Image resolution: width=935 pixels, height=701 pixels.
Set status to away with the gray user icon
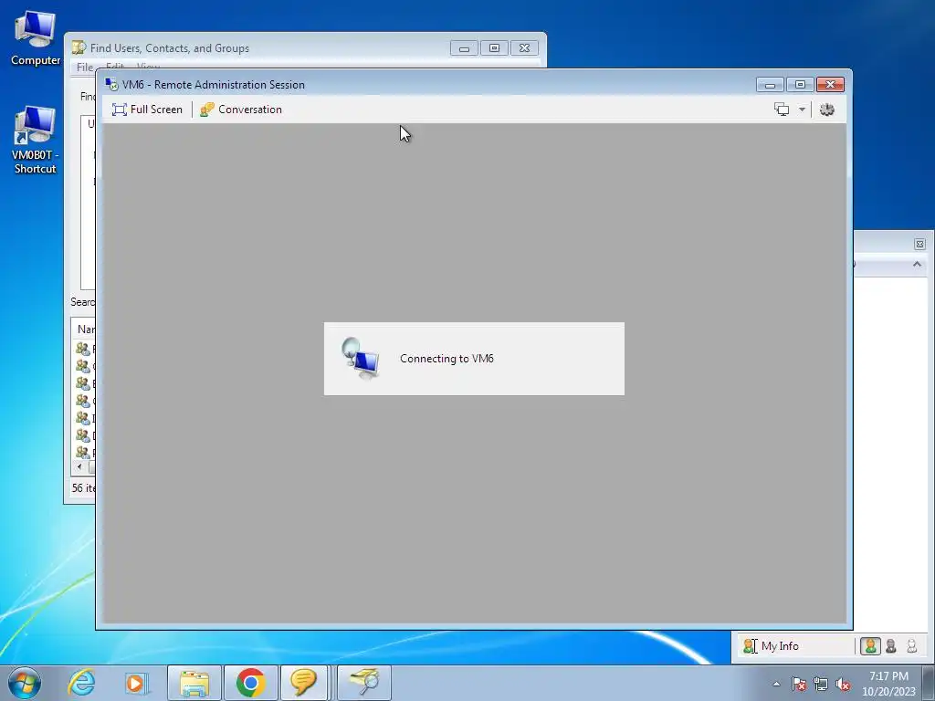(x=891, y=646)
